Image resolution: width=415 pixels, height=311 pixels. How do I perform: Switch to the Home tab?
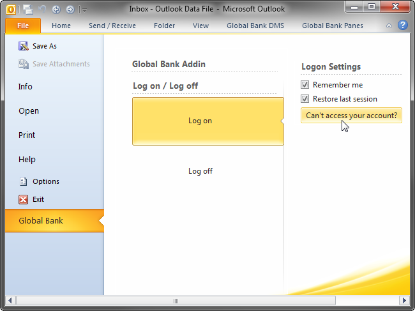61,26
